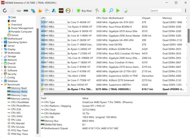Expand the Motherboard tree node
Screen dimensions: 190x137
pyautogui.click(x=2, y=38)
